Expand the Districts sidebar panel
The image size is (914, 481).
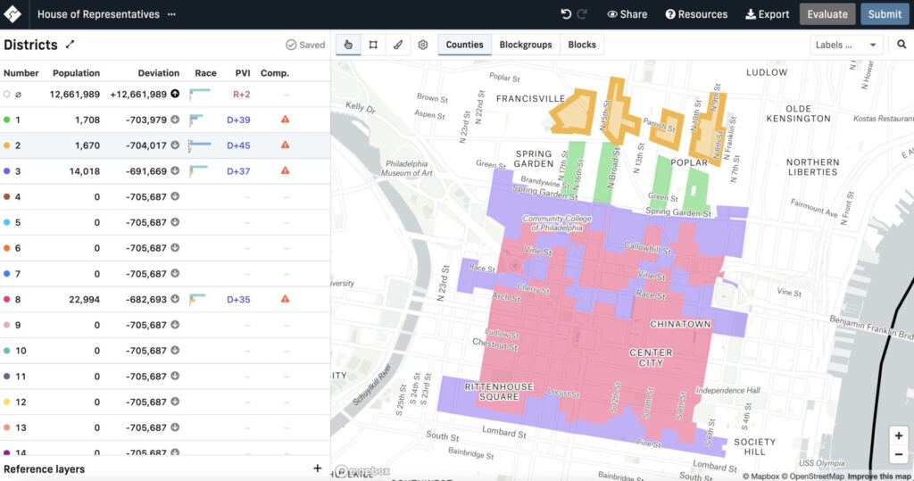71,45
